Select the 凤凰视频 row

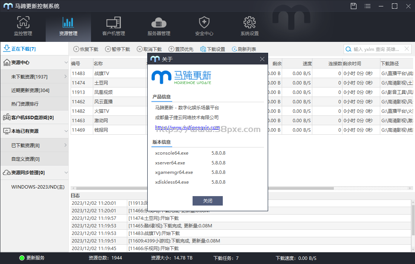tap(108, 92)
